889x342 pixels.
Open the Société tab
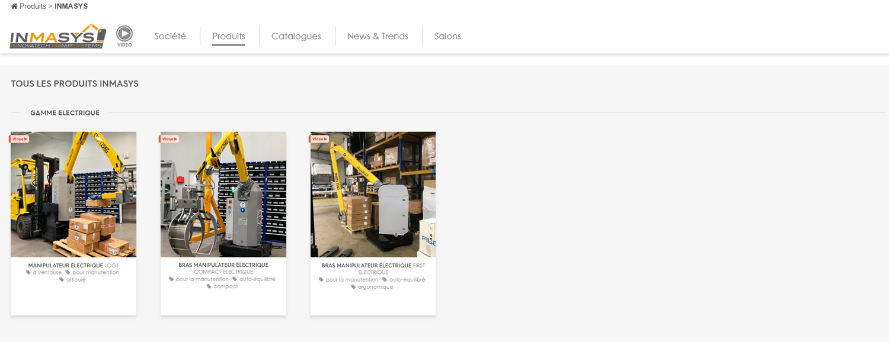[x=170, y=36]
